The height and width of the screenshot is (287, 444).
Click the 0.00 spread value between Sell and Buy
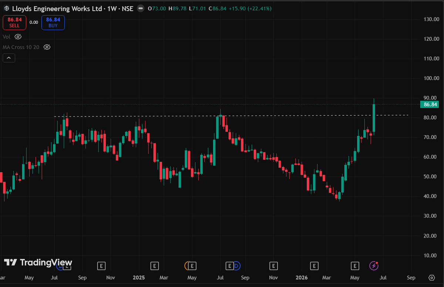click(34, 22)
